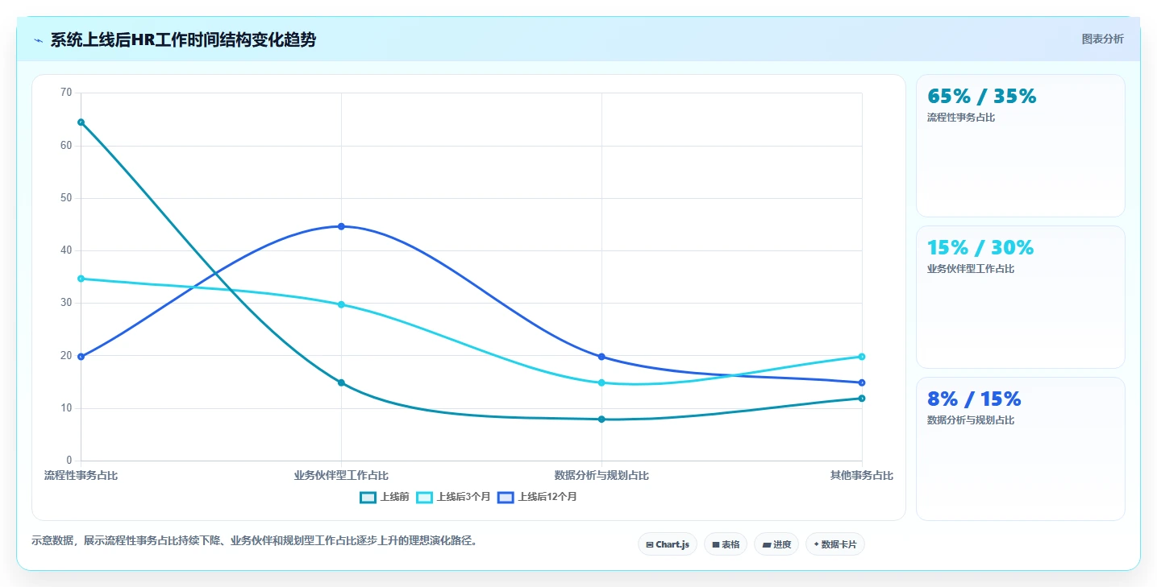The height and width of the screenshot is (587, 1157).
Task: Click 上线后3个月 point at 其他事务占比
Action: (x=862, y=357)
